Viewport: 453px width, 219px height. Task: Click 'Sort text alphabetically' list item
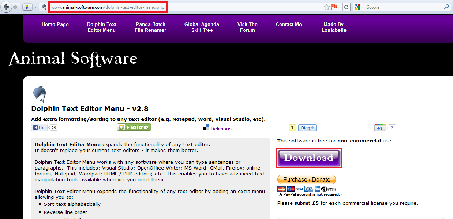click(x=72, y=204)
